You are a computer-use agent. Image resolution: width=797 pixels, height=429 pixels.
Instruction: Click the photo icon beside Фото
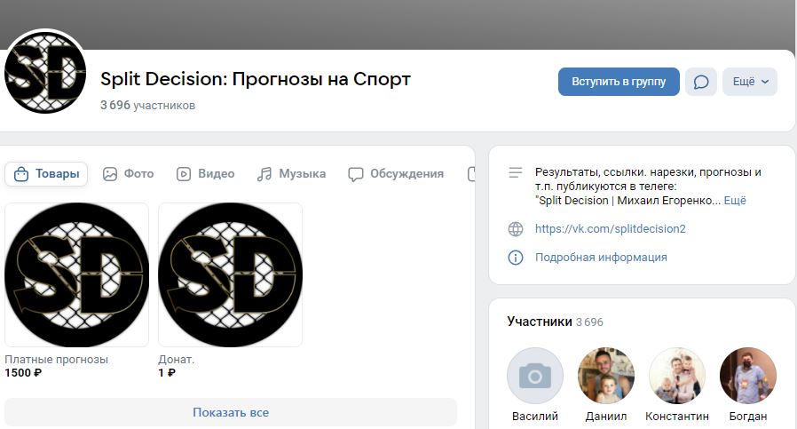pos(110,174)
